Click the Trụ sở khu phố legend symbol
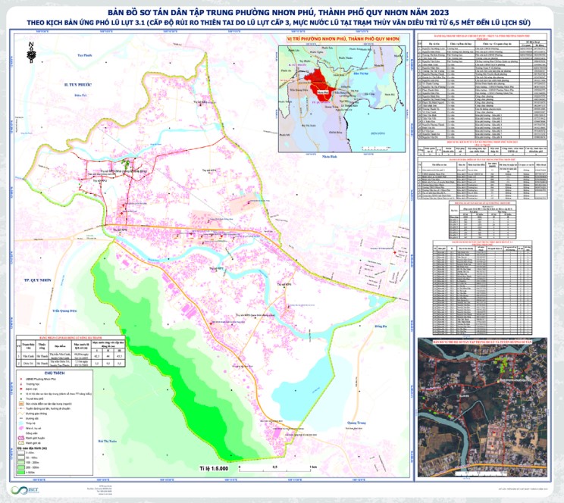Image resolution: width=564 pixels, height=503 pixels. point(21,398)
